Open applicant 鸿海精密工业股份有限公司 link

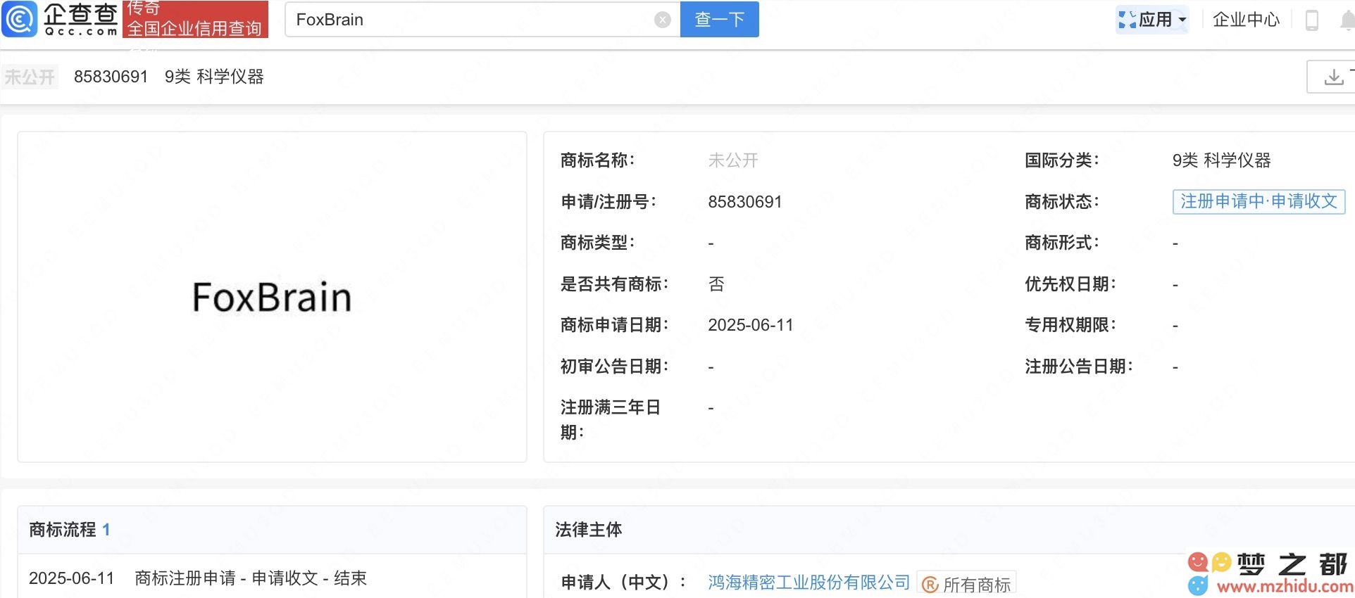click(x=809, y=583)
